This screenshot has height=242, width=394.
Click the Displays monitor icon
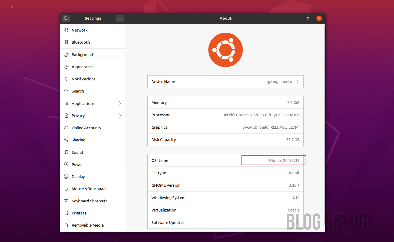[x=66, y=176]
